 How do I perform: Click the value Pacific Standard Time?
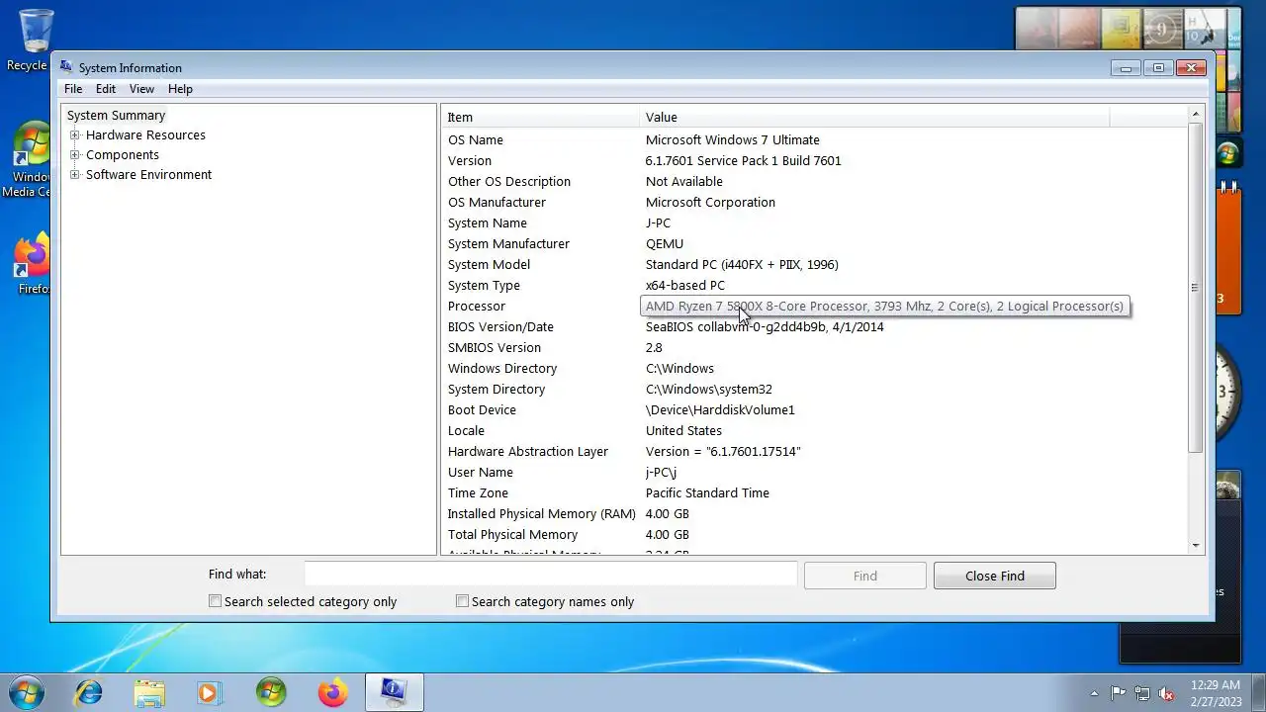[x=707, y=493]
